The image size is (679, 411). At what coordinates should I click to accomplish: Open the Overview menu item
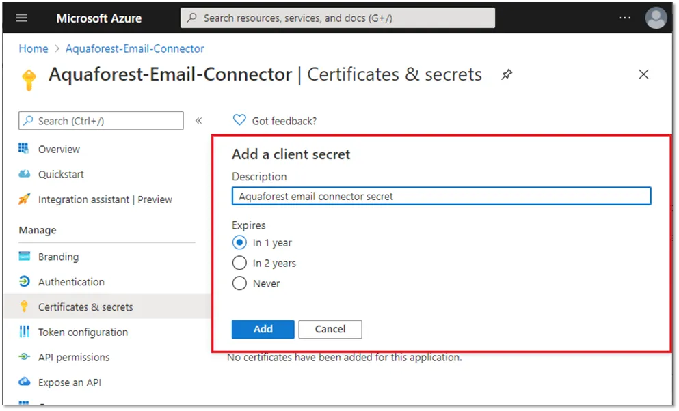pyautogui.click(x=59, y=149)
